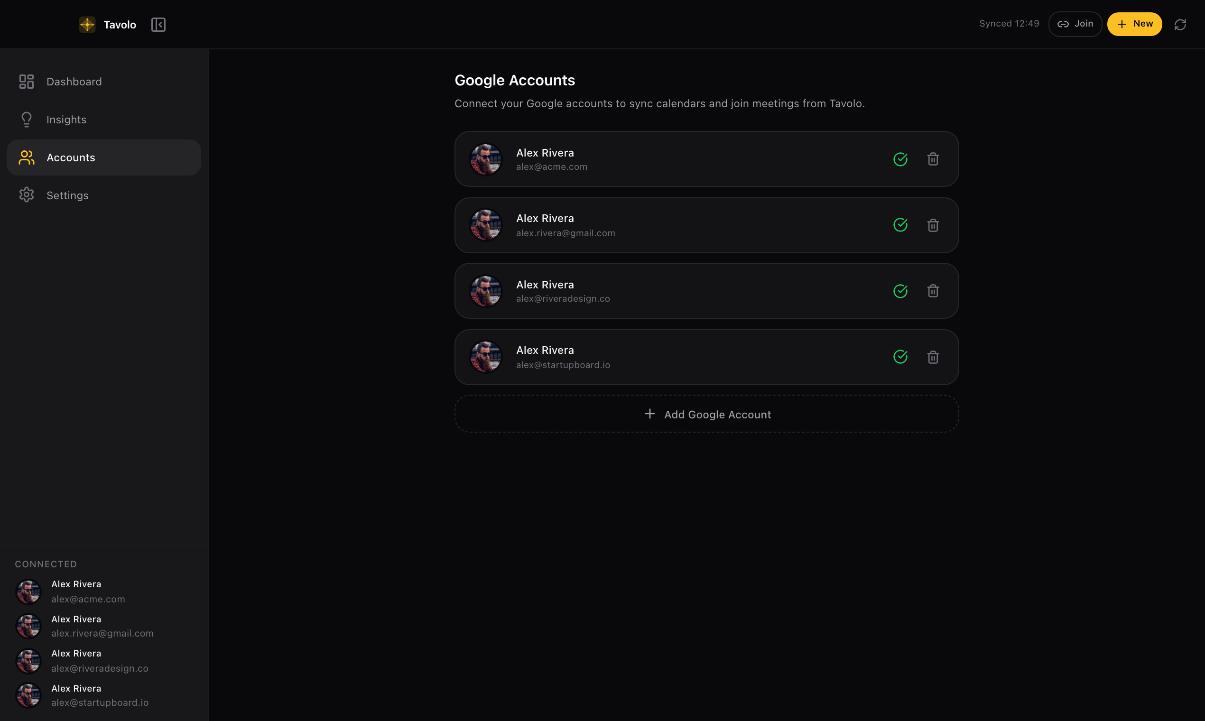The width and height of the screenshot is (1205, 721).
Task: Toggle the alex@riveradesign.co status checkmark
Action: point(900,291)
